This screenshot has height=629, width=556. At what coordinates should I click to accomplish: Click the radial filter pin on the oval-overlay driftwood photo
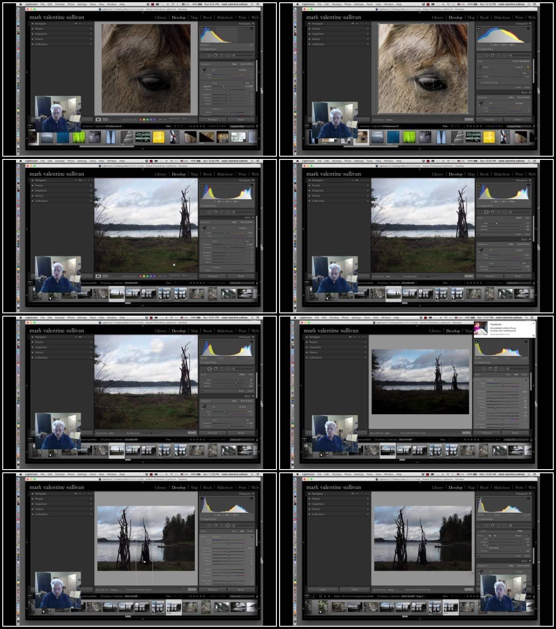tap(145, 561)
